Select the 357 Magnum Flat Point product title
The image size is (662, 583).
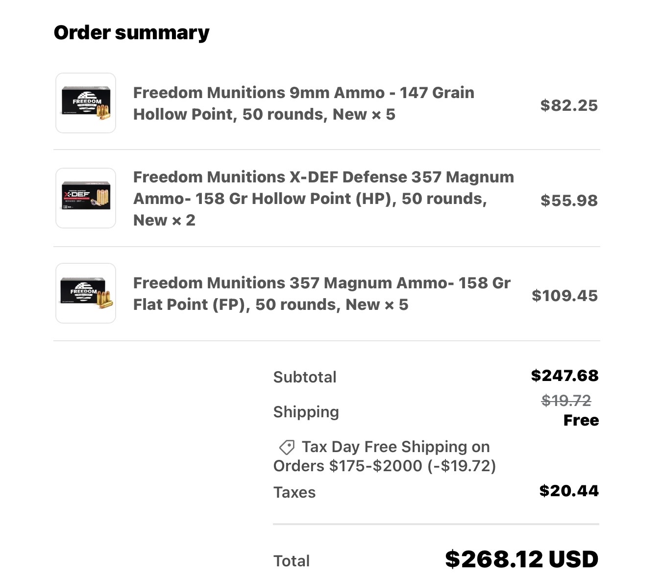tap(322, 294)
